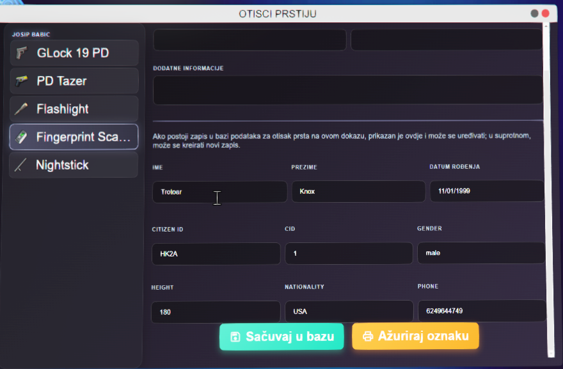Click the CITIZEN ID label
563x369 pixels.
click(x=168, y=230)
